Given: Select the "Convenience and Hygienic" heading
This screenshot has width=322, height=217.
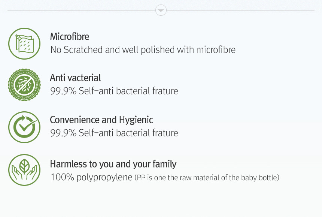Looking at the screenshot, I should pyautogui.click(x=101, y=120).
